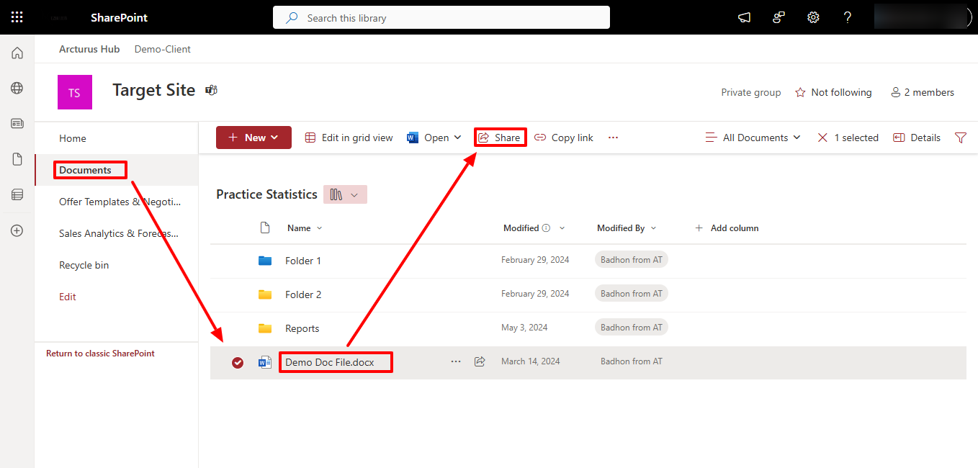
Task: Open Modified By column dropdown
Action: (x=654, y=228)
